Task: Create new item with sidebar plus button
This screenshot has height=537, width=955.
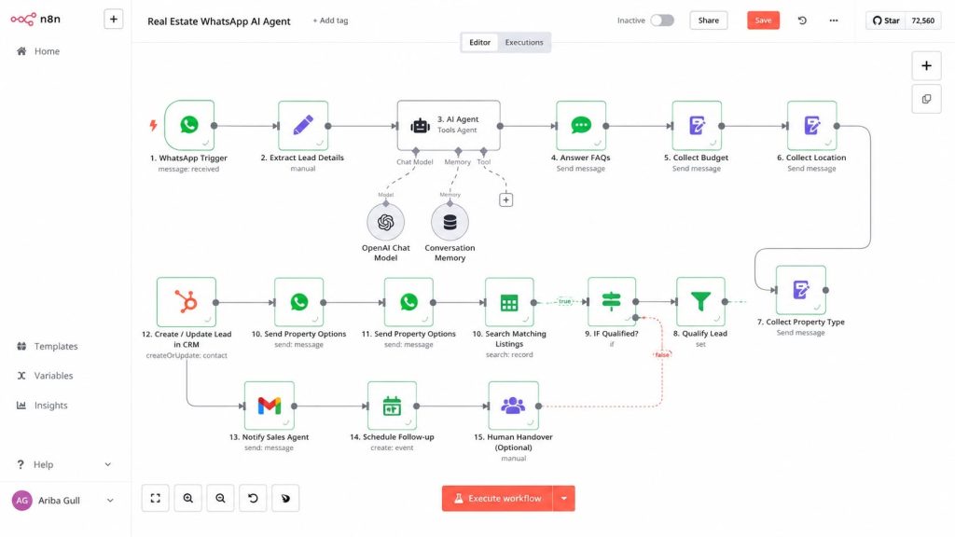Action: pyautogui.click(x=113, y=20)
